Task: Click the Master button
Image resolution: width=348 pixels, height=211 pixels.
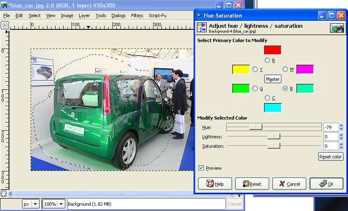Action: click(273, 79)
